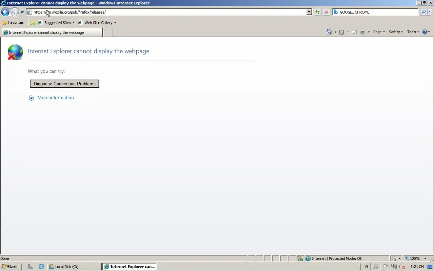Launch PowerShell from quick launch
This screenshot has height=271, width=434.
(41, 267)
